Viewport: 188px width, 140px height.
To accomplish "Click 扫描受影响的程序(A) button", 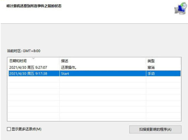I will (155, 129).
